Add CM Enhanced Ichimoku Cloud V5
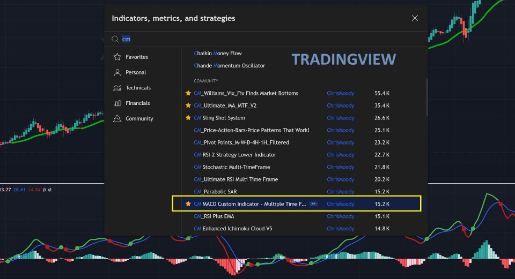This screenshot has width=515, height=279. pyautogui.click(x=233, y=229)
